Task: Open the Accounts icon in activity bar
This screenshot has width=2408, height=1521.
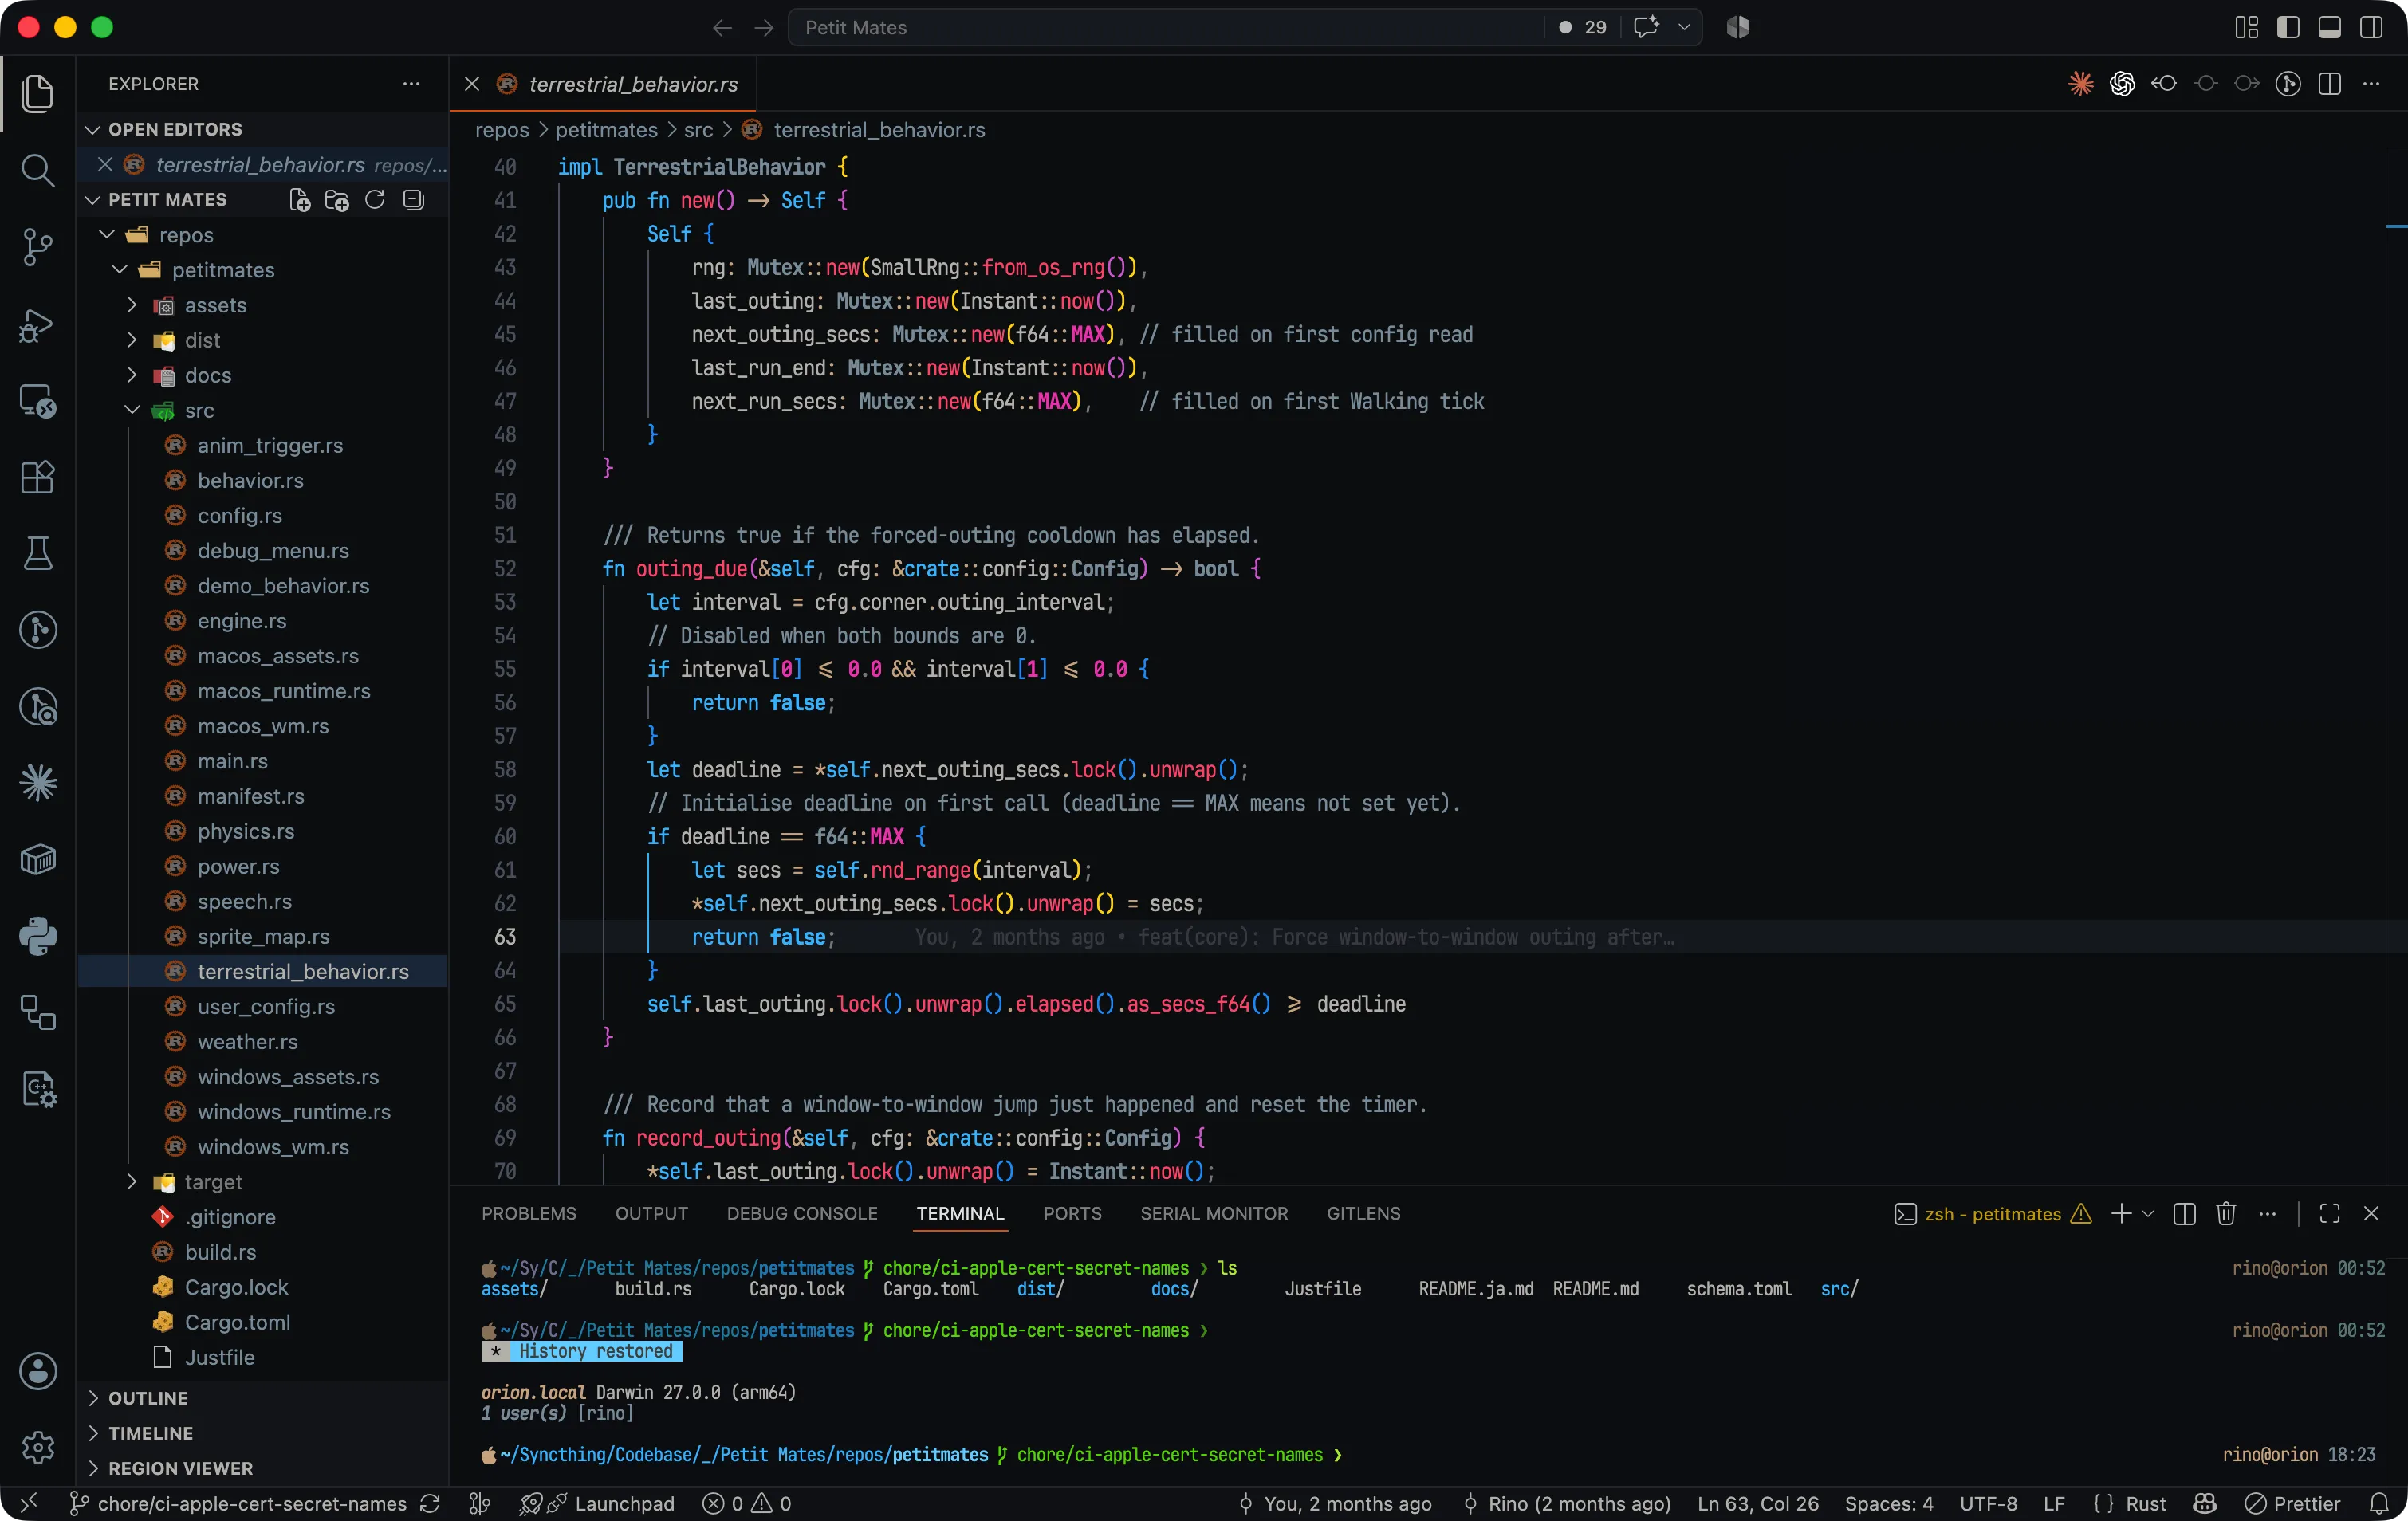Action: 37,1371
